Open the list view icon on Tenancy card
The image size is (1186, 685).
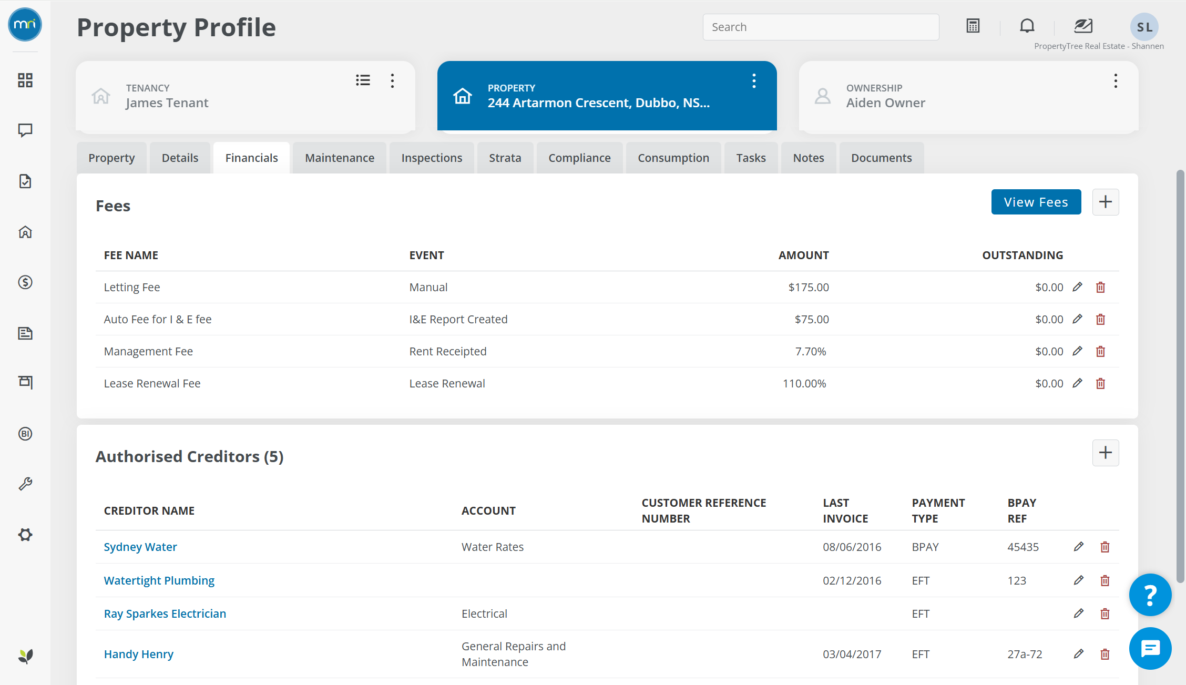click(x=363, y=80)
